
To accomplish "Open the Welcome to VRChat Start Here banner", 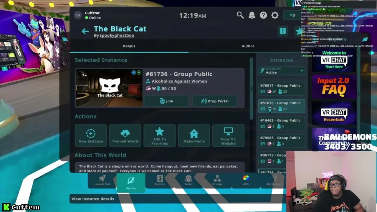I will (x=334, y=61).
